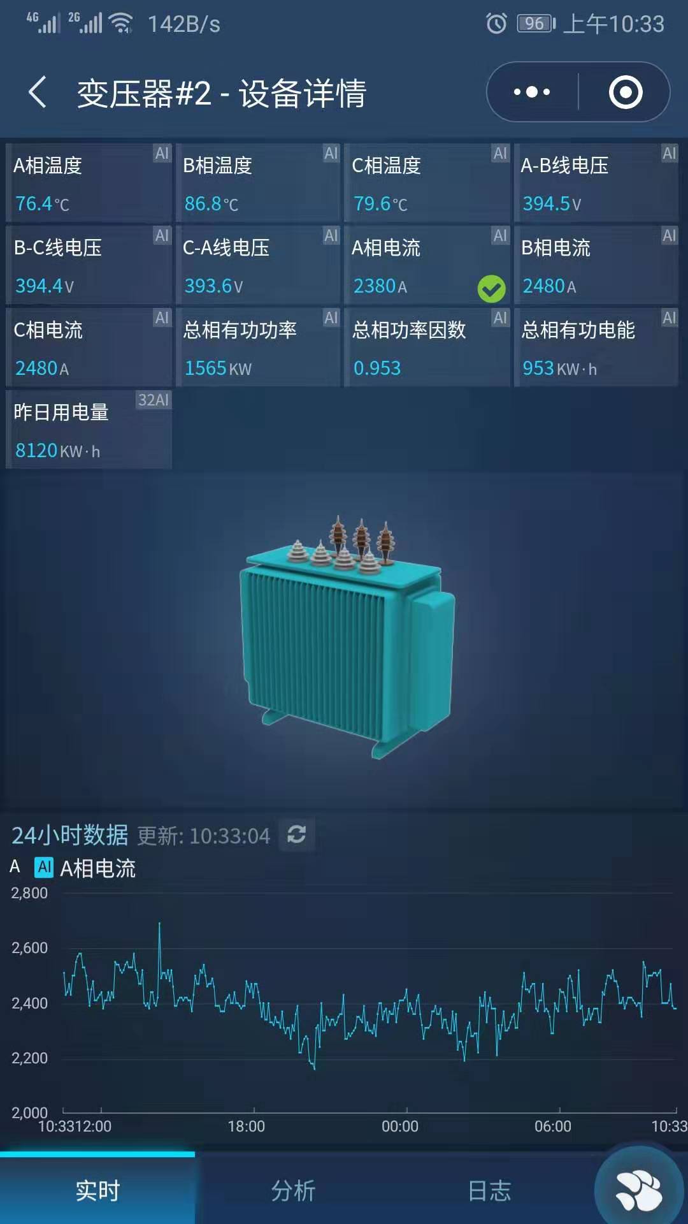Open the 实时 tab

coord(97,1190)
